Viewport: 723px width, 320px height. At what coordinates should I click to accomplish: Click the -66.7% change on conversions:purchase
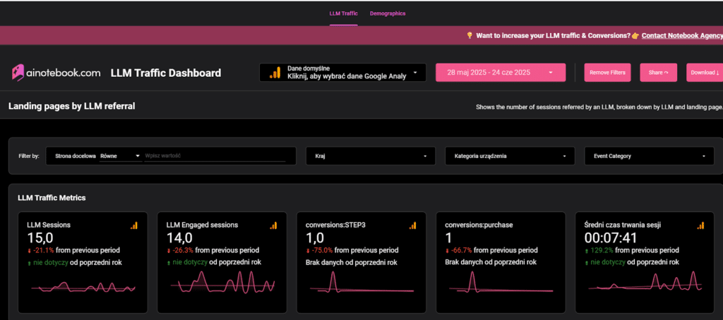(x=461, y=250)
